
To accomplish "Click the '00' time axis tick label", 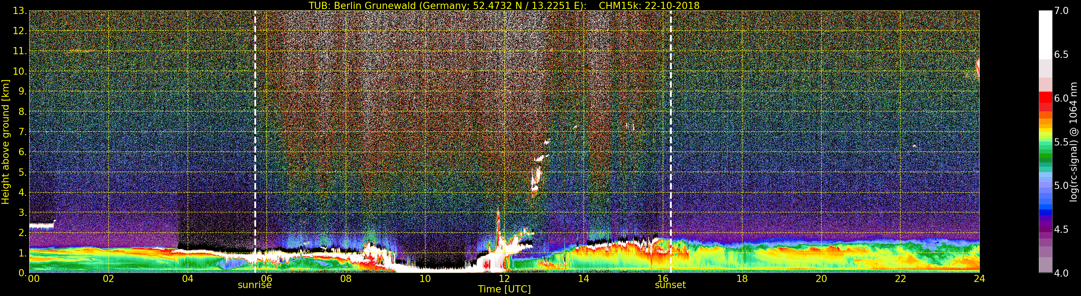I will pyautogui.click(x=33, y=278).
